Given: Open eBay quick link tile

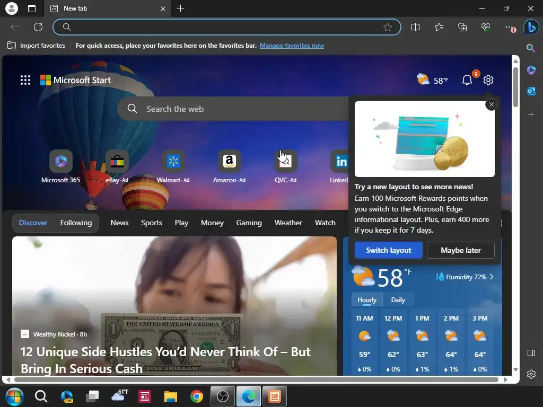Looking at the screenshot, I should [117, 166].
